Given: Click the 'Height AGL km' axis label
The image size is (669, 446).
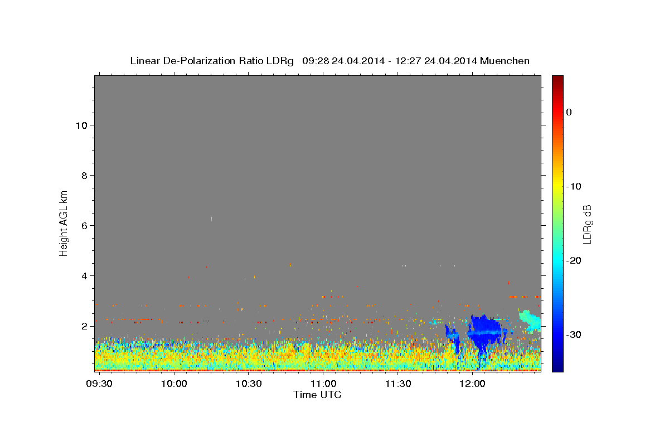Looking at the screenshot, I should pyautogui.click(x=64, y=222).
